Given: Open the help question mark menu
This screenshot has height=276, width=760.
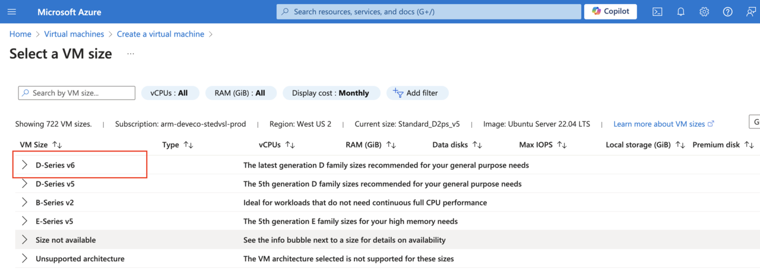Looking at the screenshot, I should [727, 12].
